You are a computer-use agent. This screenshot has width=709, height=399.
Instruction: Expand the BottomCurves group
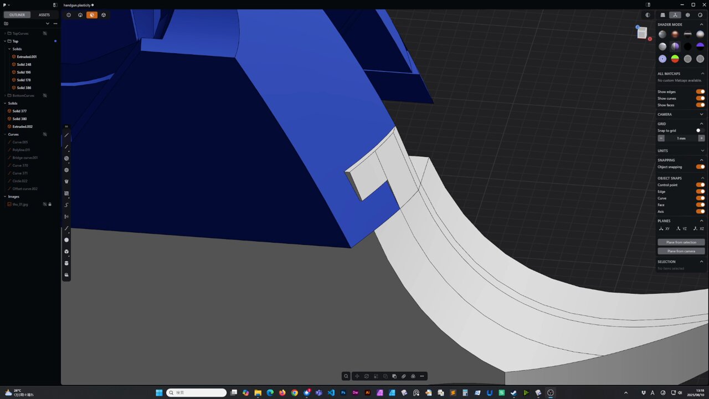5,95
